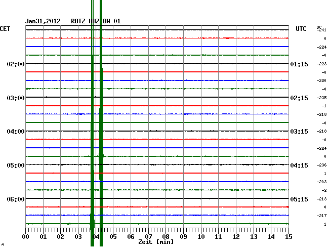Screen dimensions: 329x250
Task: Click the 02:15 UTC time label
Action: tap(299, 98)
